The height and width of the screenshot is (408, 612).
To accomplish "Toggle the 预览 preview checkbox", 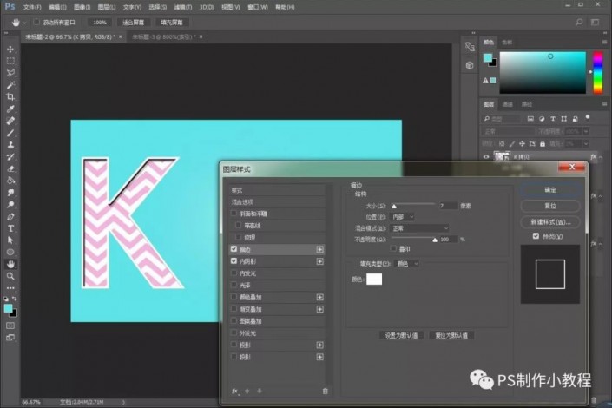I will tap(536, 236).
